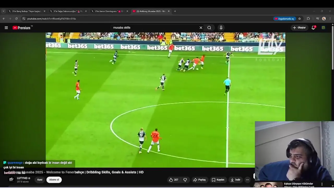The height and width of the screenshot is (188, 334).
Task: Open a new browser tab
Action: (175, 11)
